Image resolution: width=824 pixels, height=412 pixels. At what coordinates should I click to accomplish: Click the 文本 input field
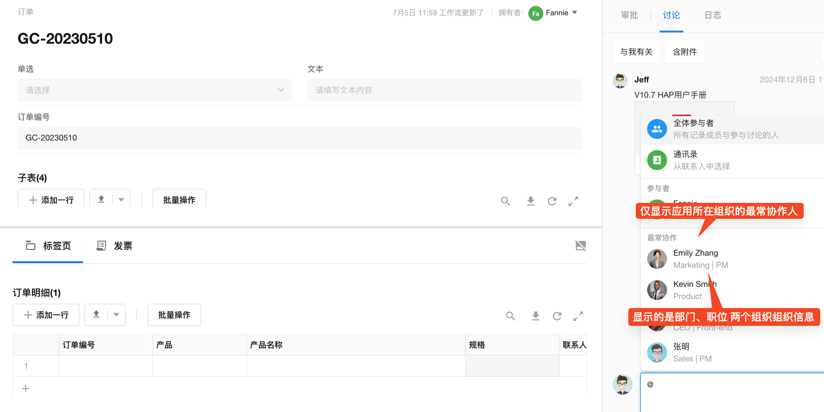pos(444,90)
